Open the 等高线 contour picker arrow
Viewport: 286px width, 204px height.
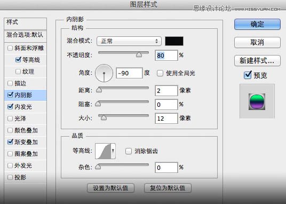(113, 151)
